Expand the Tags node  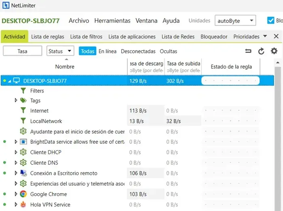[x=16, y=100]
